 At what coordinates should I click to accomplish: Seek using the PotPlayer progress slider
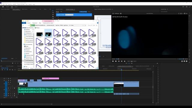point(146,59)
